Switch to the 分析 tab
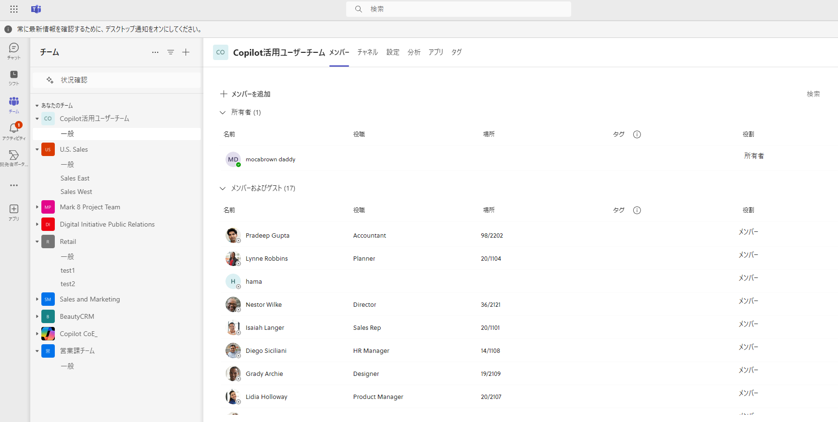Viewport: 838px width, 422px height. point(414,52)
